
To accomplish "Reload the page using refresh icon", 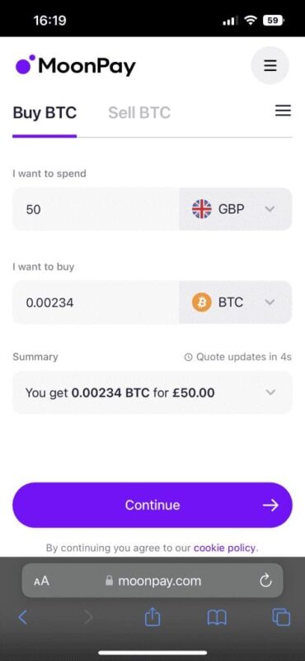I will click(265, 582).
